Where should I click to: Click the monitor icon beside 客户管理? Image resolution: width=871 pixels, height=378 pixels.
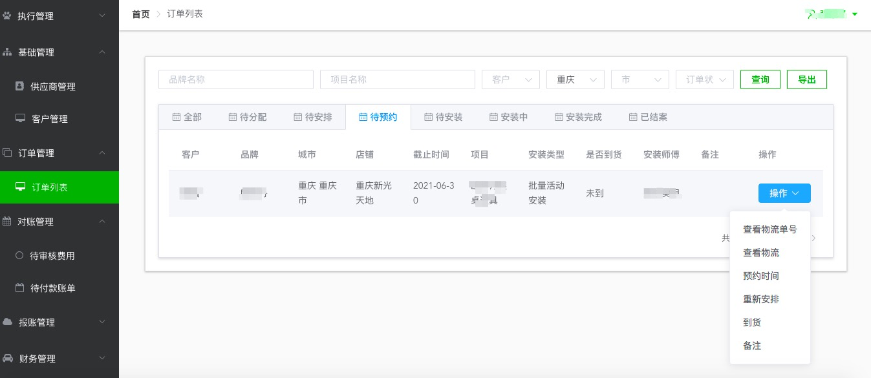20,118
